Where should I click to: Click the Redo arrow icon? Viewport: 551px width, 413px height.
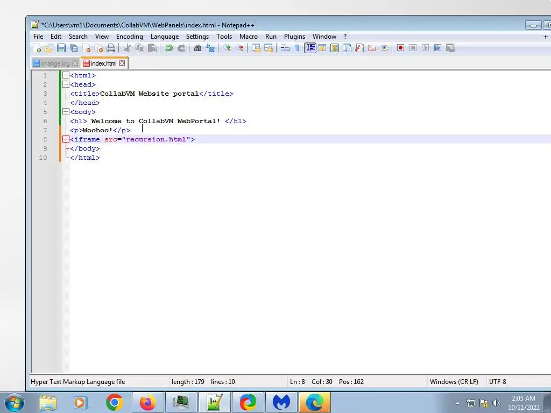tap(181, 48)
